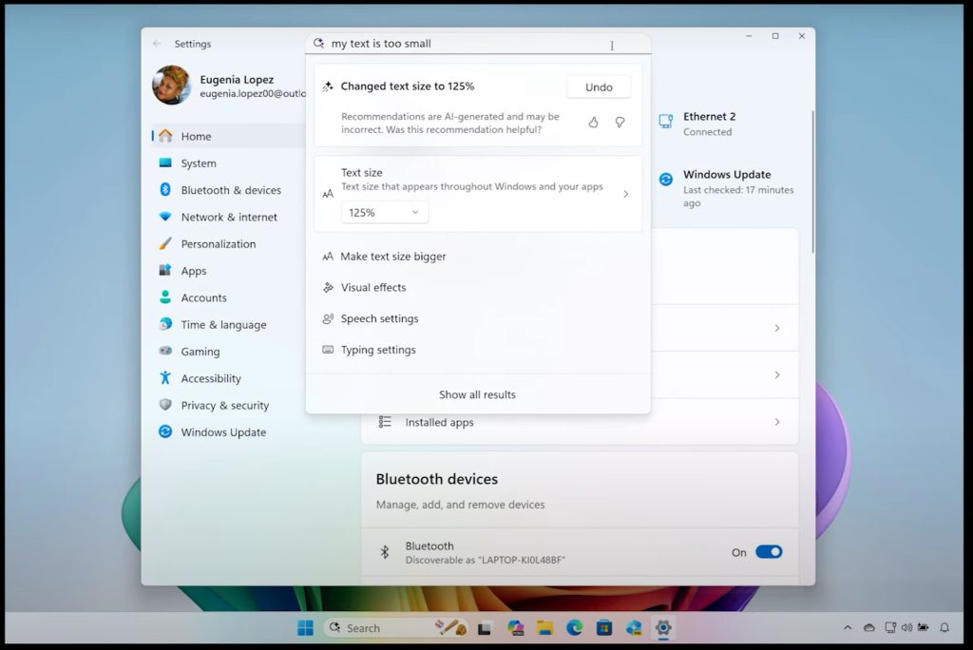Go back using the Settings back arrow
Viewport: 973px width, 650px height.
pyautogui.click(x=157, y=44)
